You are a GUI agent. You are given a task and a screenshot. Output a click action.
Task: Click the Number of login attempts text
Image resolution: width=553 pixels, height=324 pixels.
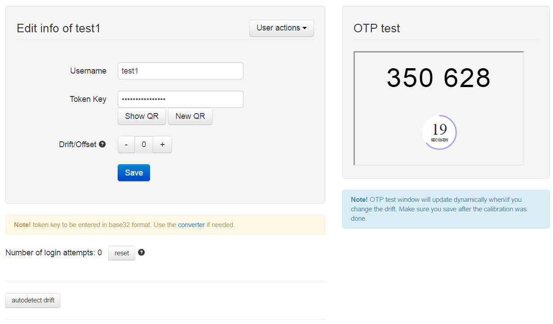(53, 253)
